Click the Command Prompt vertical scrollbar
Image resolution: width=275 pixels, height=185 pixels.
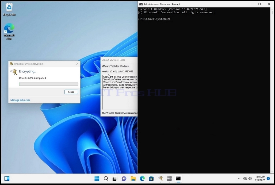272,90
